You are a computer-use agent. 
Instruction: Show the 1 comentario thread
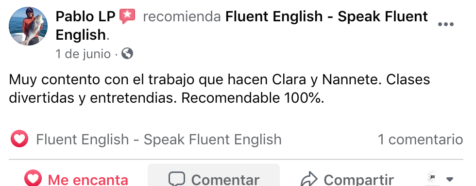[421, 139]
